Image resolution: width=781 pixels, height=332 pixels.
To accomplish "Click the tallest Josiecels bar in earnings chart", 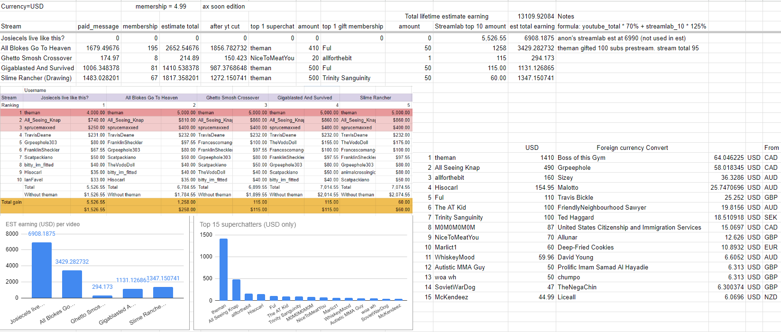I will (42, 270).
